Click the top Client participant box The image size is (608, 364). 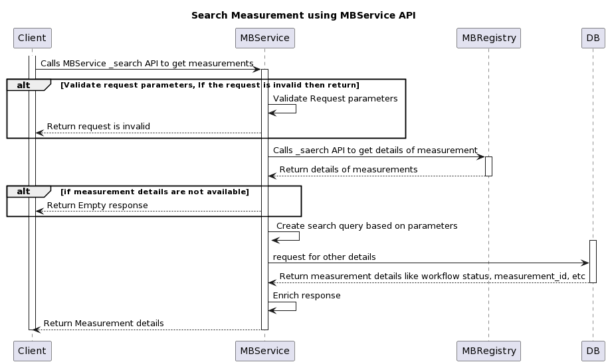pyautogui.click(x=32, y=38)
